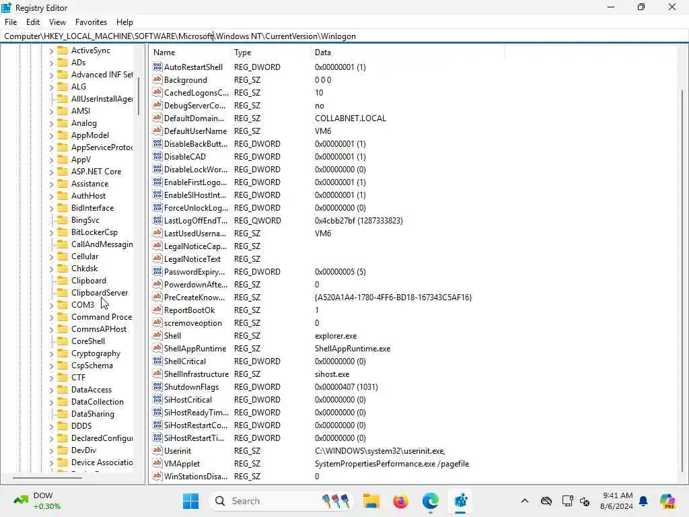This screenshot has height=517, width=689.
Task: Select the ShellInfrastructure value name
Action: point(196,374)
